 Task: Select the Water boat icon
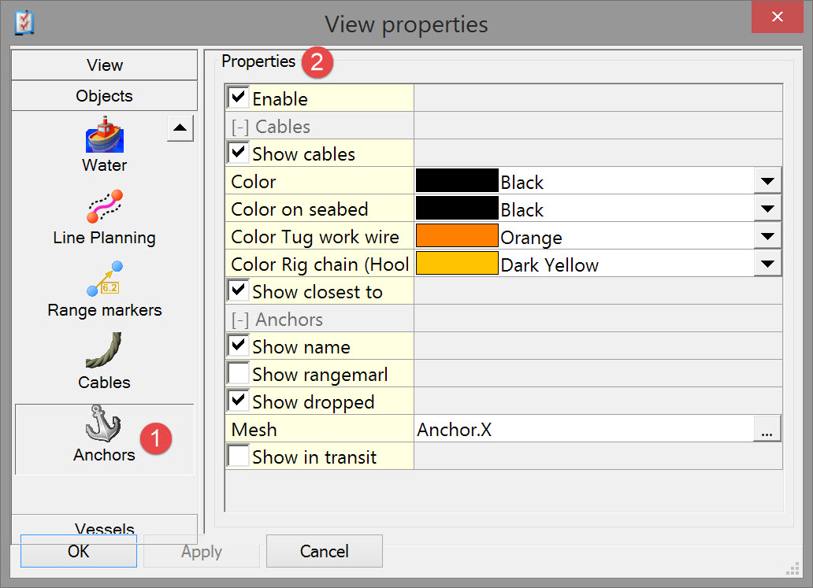(105, 135)
